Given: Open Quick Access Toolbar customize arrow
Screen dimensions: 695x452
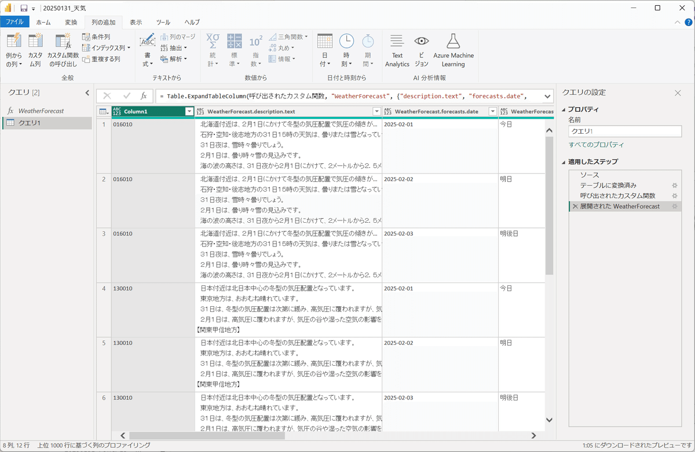Looking at the screenshot, I should coord(34,9).
